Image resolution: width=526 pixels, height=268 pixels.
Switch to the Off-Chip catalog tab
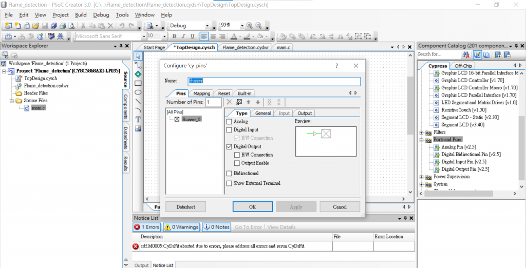pos(463,66)
